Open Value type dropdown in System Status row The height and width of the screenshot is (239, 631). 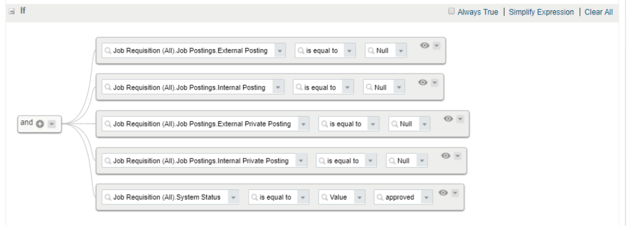point(359,197)
